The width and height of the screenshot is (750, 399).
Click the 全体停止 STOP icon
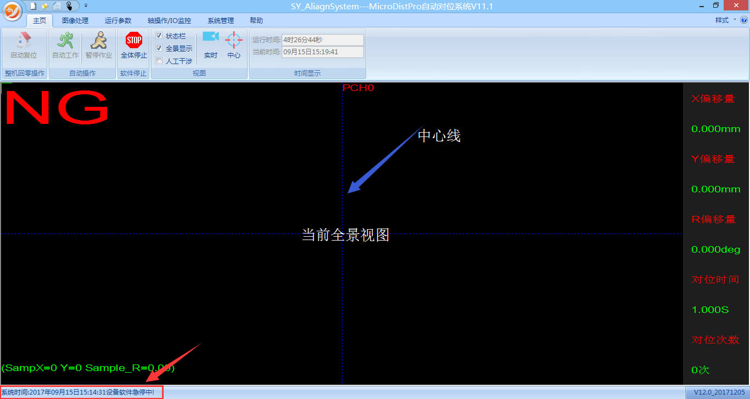134,41
